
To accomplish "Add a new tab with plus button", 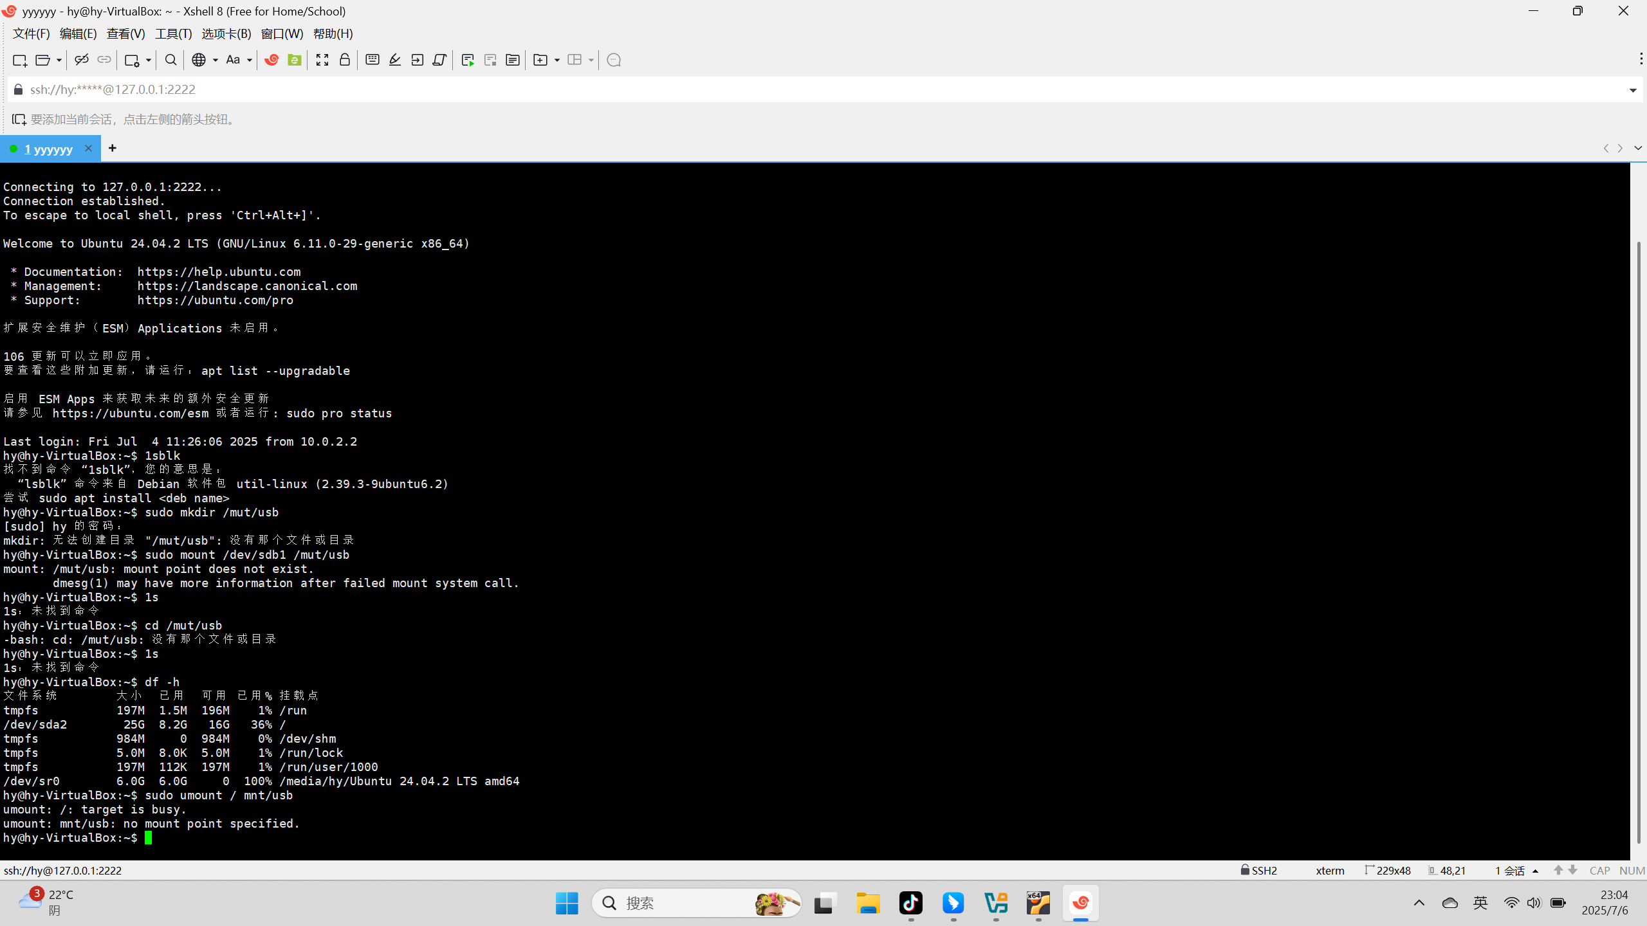I will [x=113, y=149].
